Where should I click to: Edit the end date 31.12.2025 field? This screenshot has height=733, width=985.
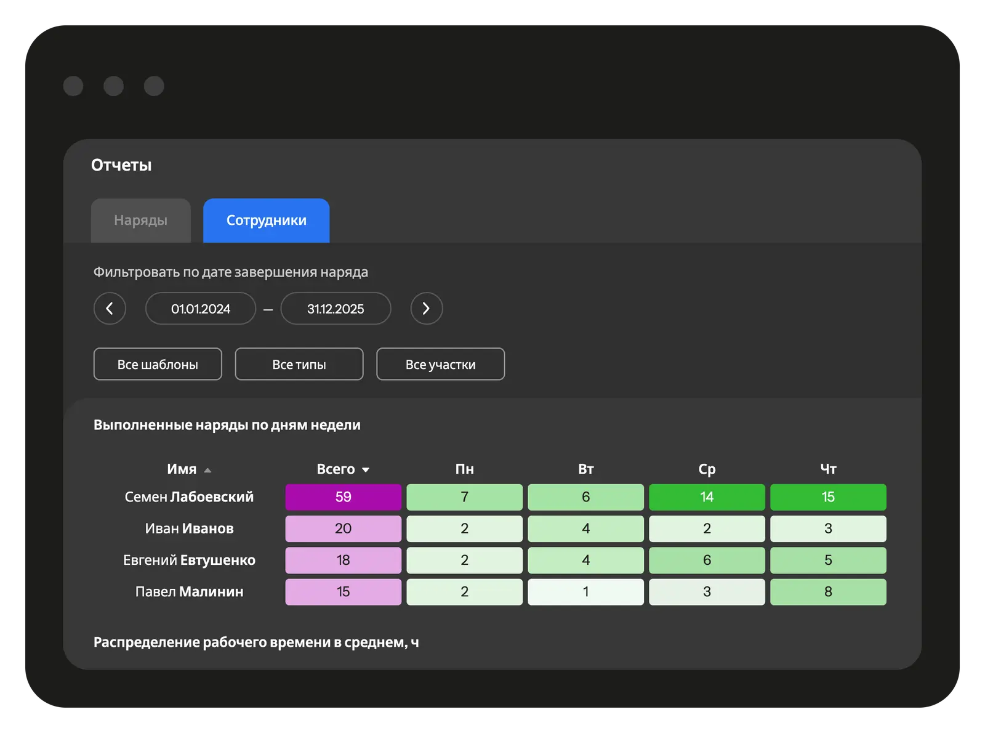point(336,309)
